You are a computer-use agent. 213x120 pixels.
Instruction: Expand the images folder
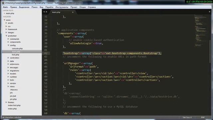pyautogui.click(x=6, y=33)
